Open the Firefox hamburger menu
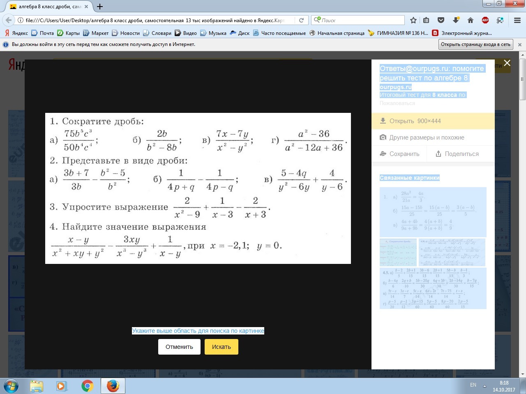 [x=517, y=20]
